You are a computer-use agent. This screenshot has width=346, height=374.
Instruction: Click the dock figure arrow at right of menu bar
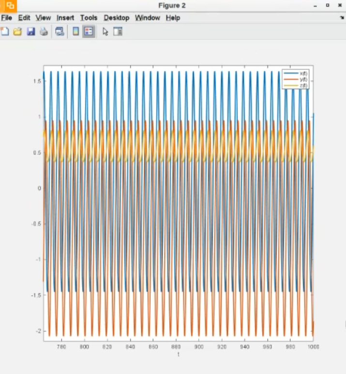coord(342,18)
